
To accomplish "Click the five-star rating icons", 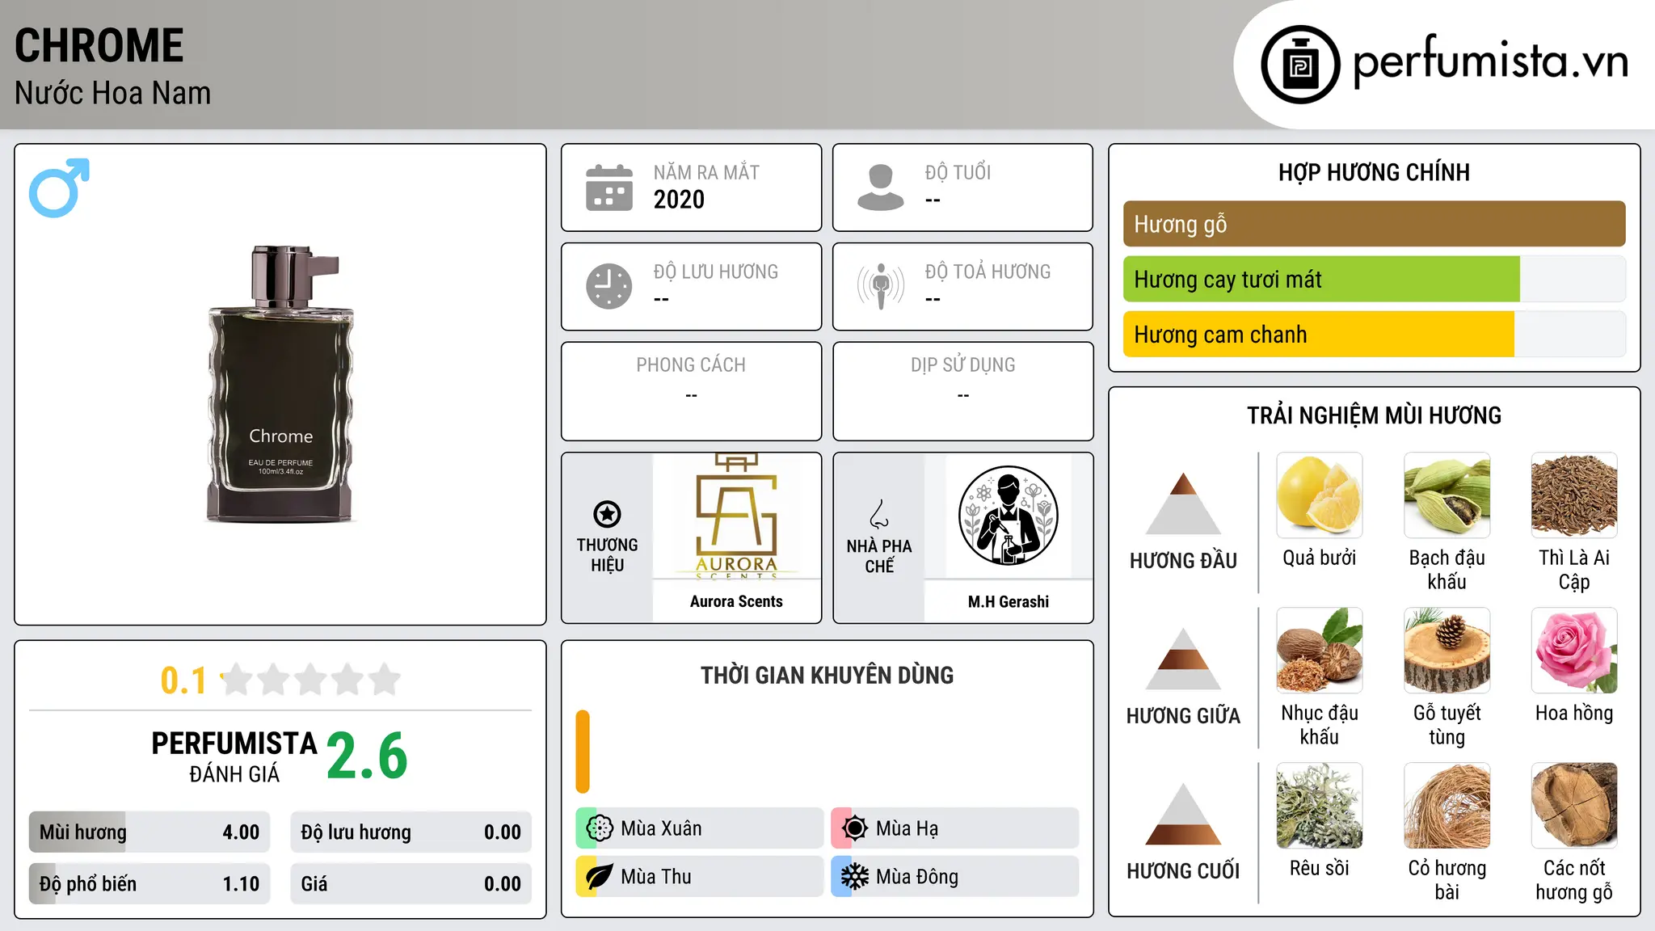I will click(x=311, y=680).
